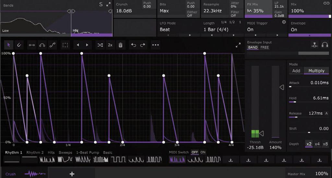Open Sweeps preset tab
The height and width of the screenshot is (178, 332).
(x=65, y=152)
